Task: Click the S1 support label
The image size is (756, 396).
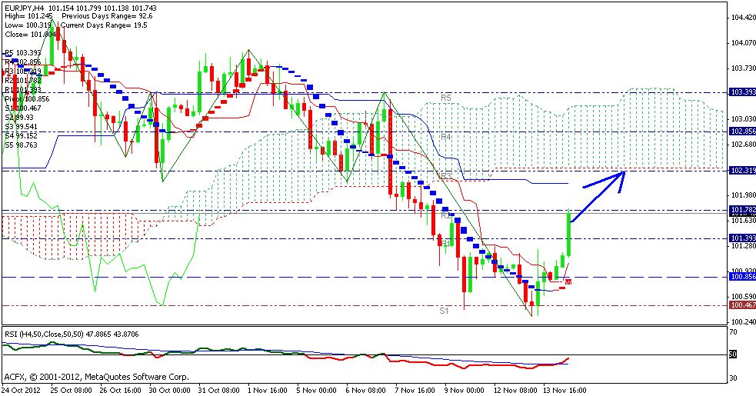Action: point(444,311)
